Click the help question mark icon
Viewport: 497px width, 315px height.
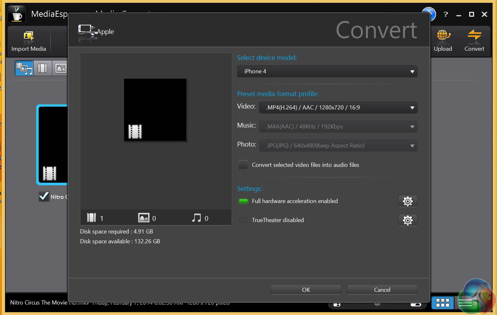point(446,14)
